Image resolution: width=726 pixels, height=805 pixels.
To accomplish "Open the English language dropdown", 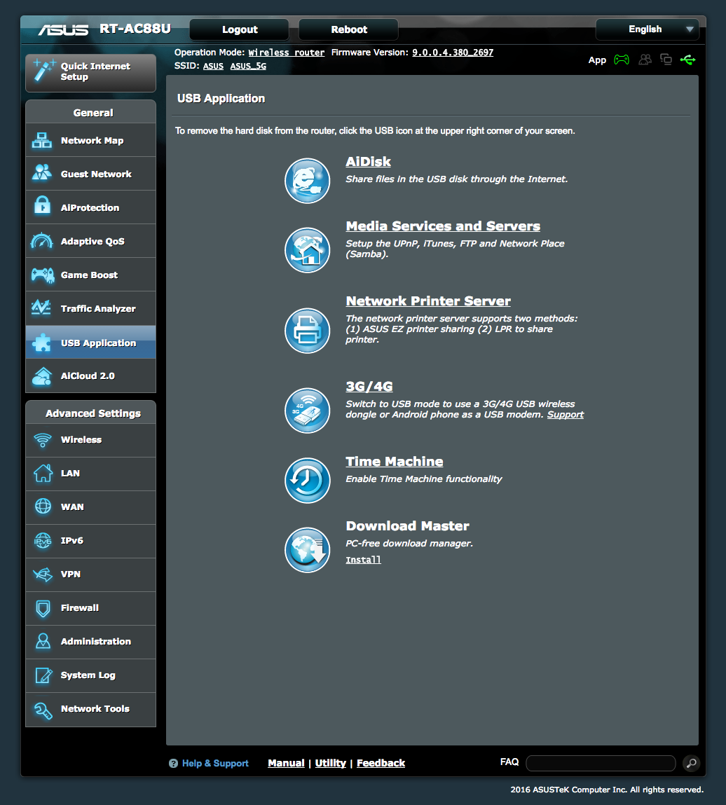I will [x=646, y=29].
